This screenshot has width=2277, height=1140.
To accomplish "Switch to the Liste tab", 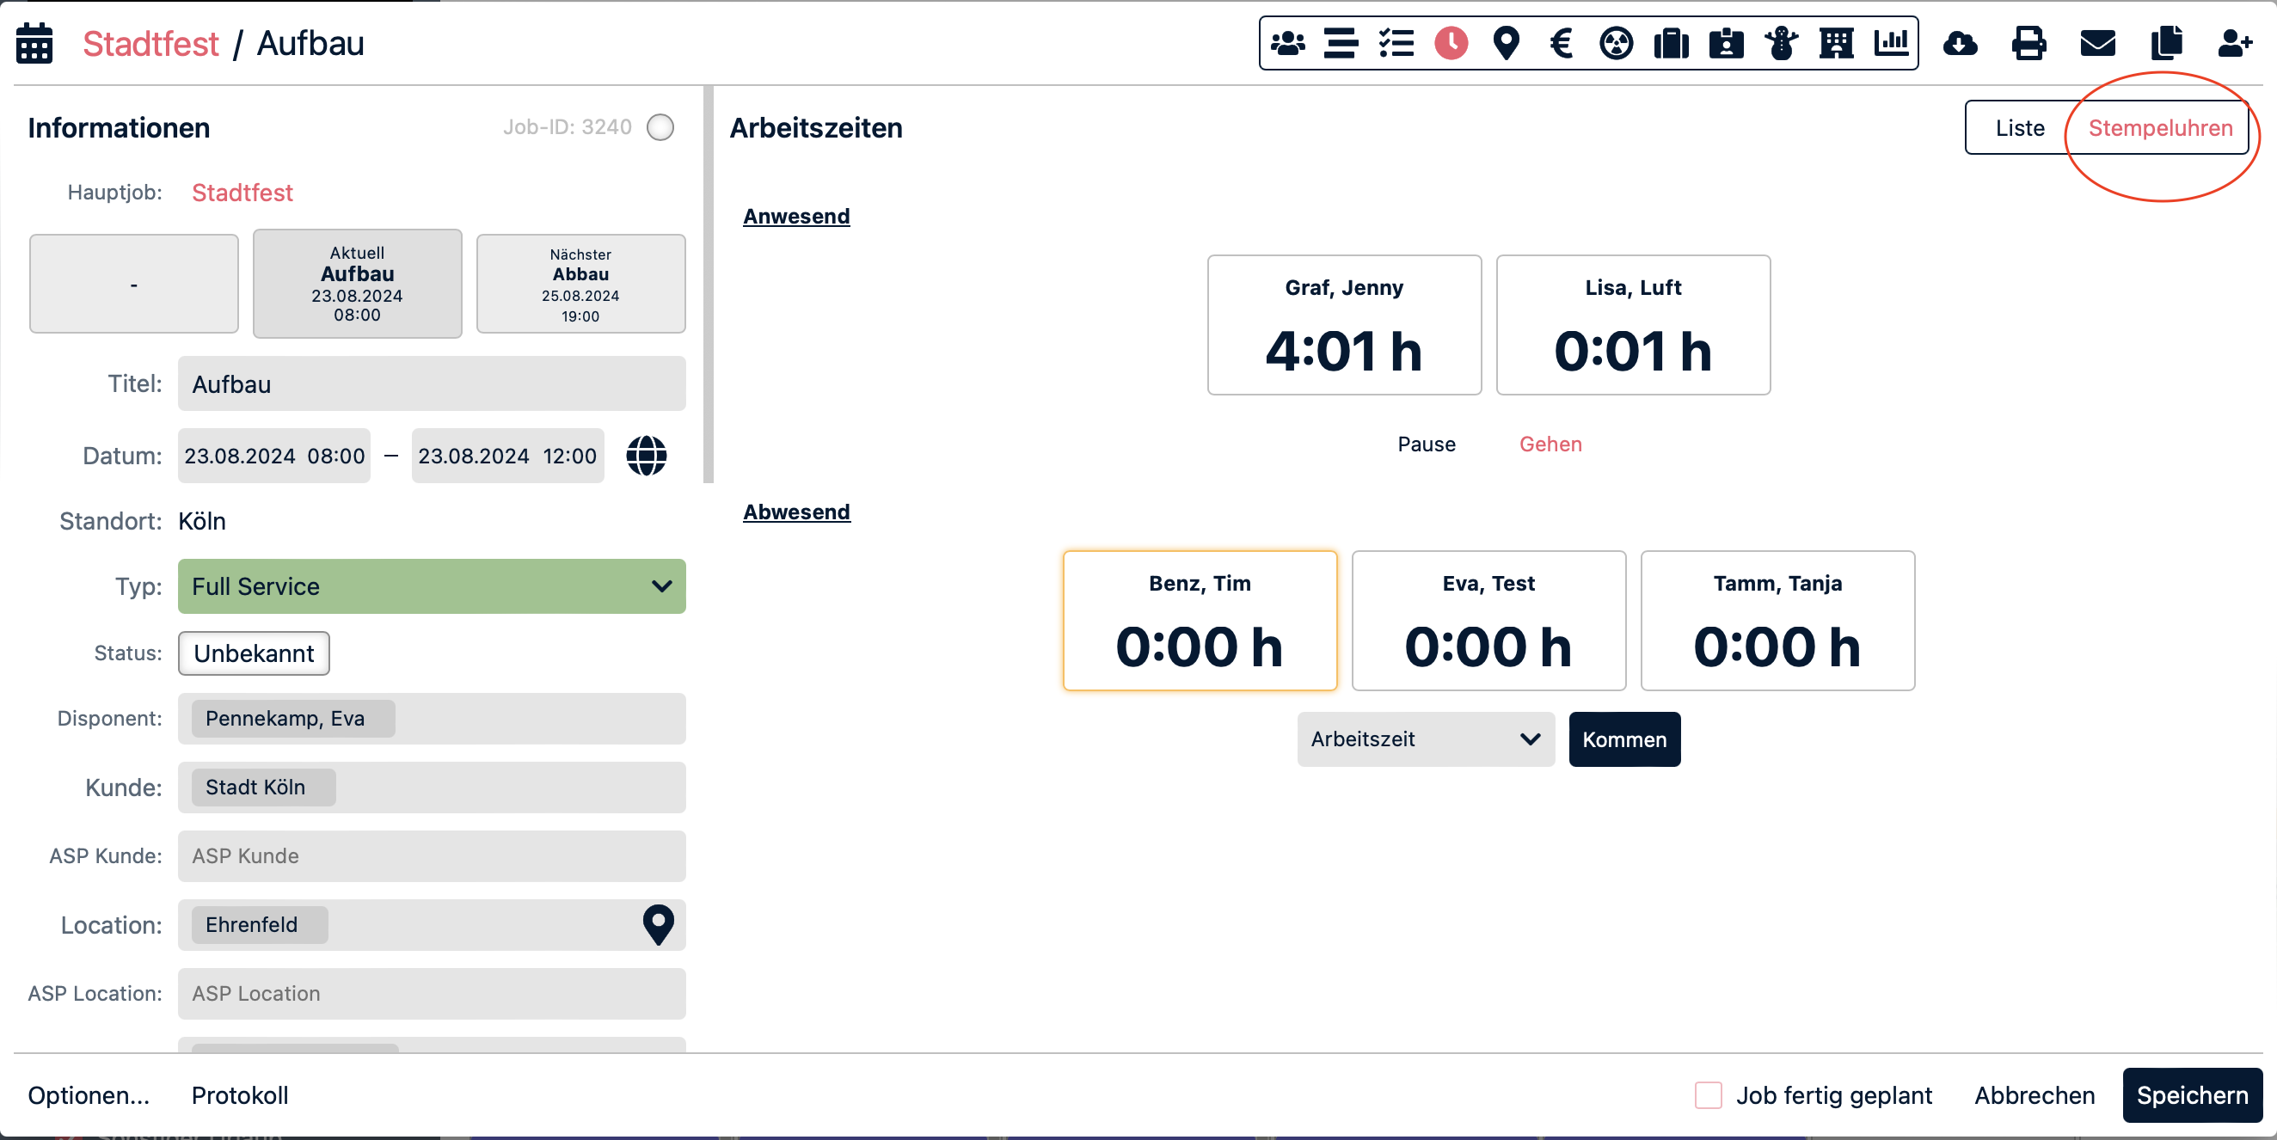I will coord(2019,127).
